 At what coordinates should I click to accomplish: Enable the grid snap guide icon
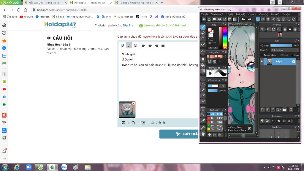(x=268, y=19)
